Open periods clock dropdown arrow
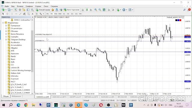The image size is (192, 108). (x=127, y=10)
